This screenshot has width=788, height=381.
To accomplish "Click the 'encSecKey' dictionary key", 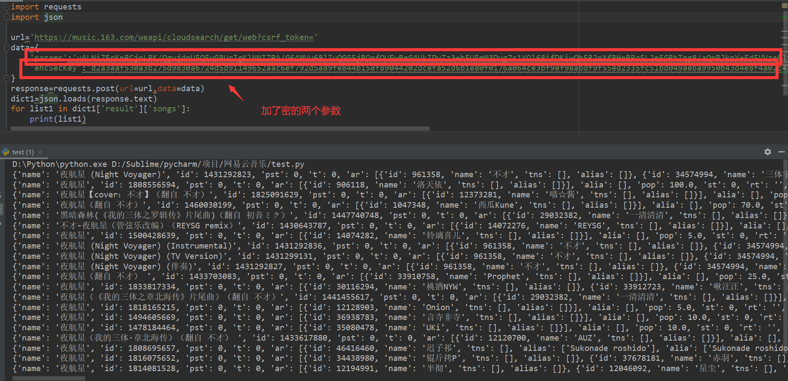I will point(55,68).
